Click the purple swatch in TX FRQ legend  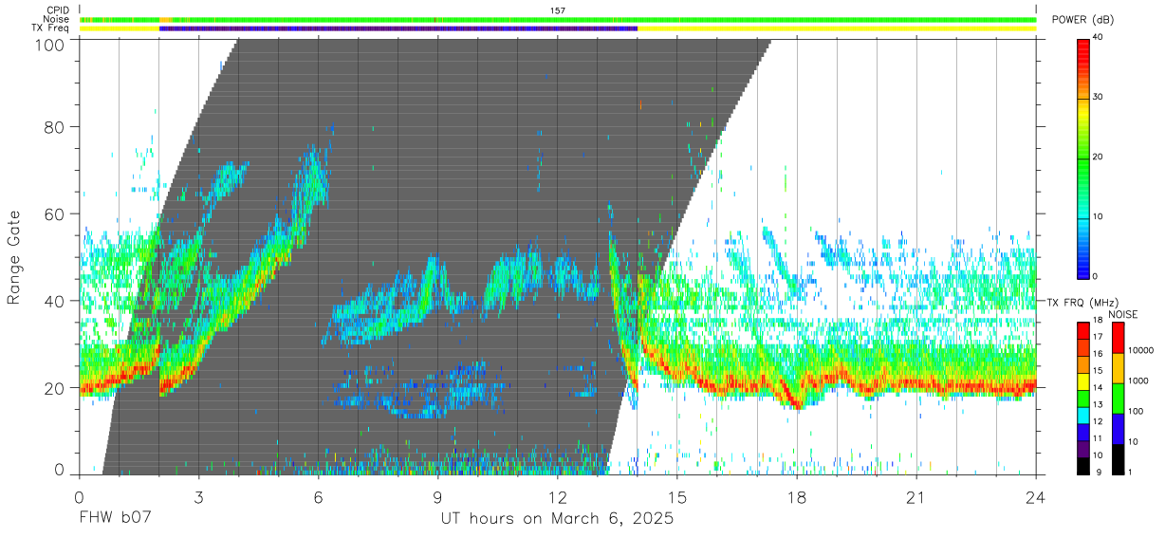pyautogui.click(x=1082, y=447)
